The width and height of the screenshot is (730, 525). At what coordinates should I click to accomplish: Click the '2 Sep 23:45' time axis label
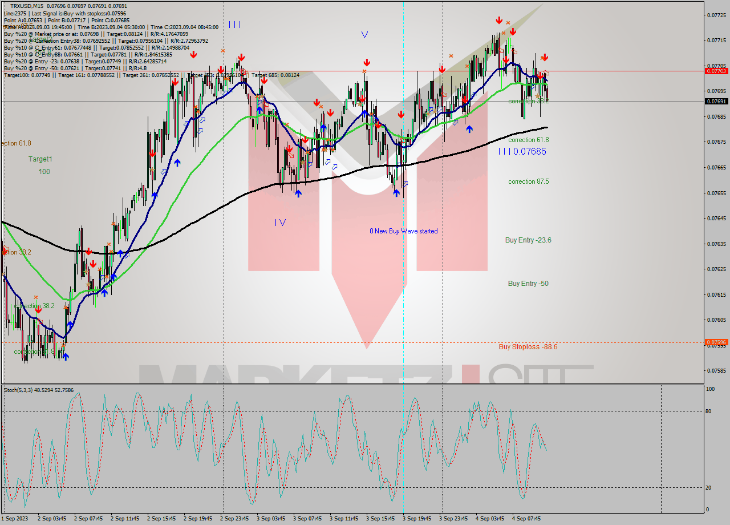(x=234, y=519)
